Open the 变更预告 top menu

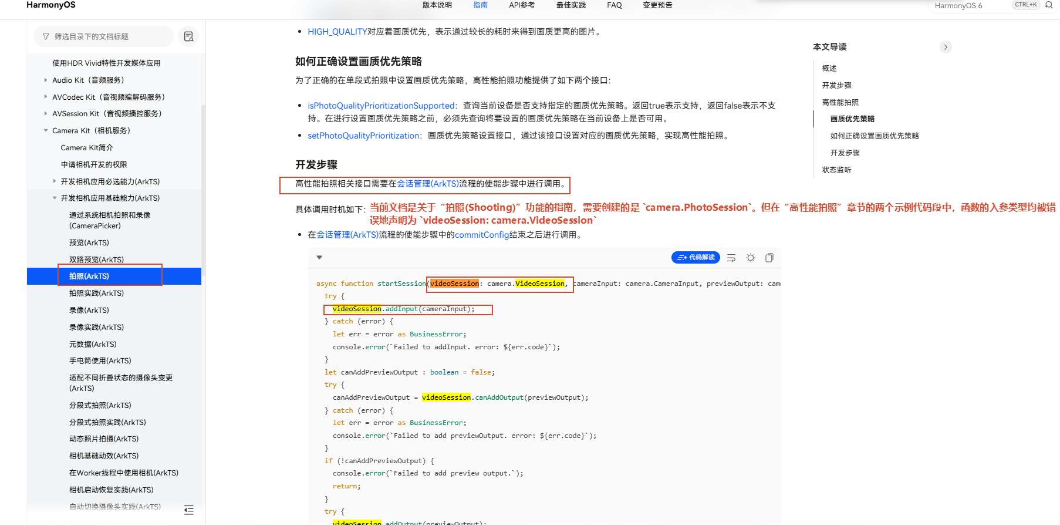tap(657, 5)
